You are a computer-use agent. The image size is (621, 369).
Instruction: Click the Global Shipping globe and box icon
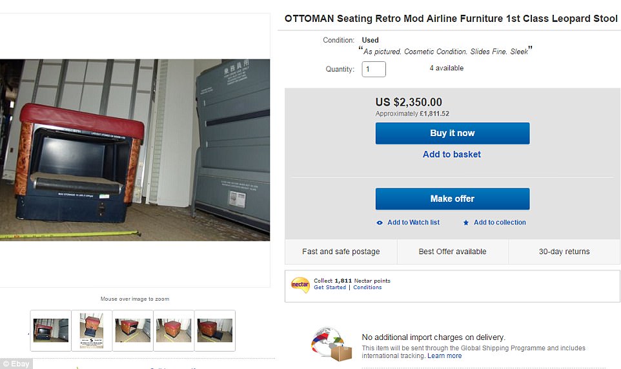pos(332,344)
